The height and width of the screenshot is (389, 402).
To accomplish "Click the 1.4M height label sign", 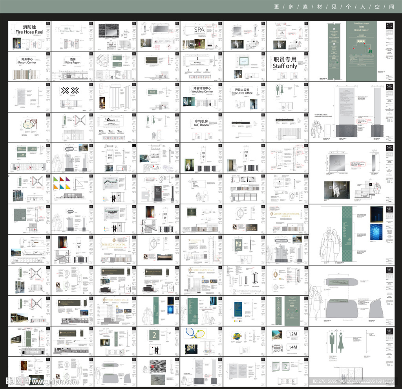I will (x=293, y=347).
